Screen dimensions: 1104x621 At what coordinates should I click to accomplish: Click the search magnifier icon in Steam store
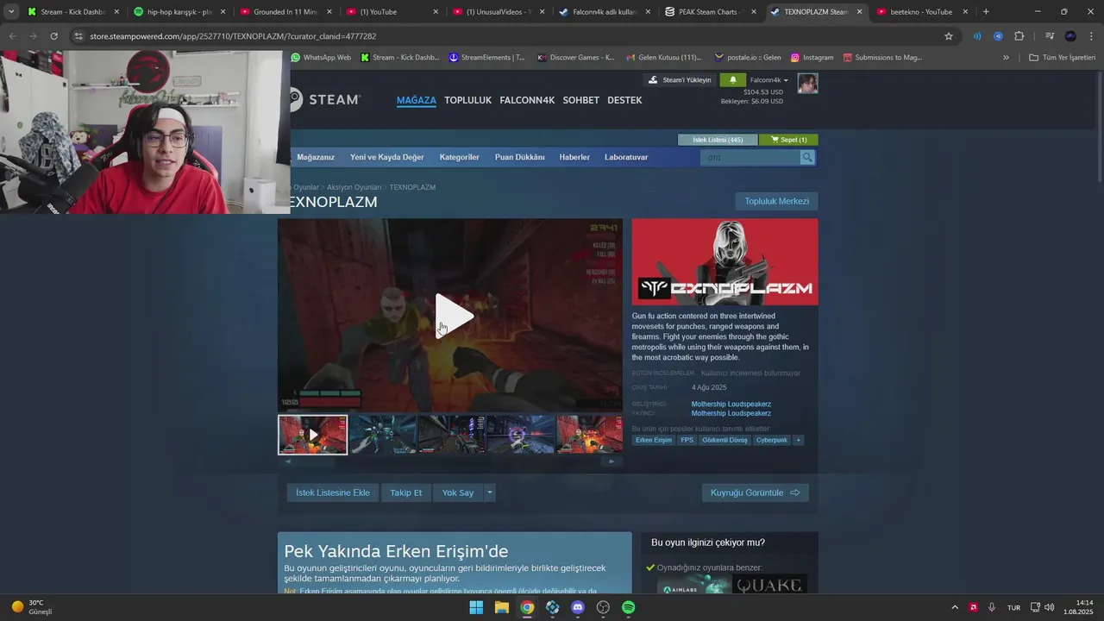click(807, 157)
